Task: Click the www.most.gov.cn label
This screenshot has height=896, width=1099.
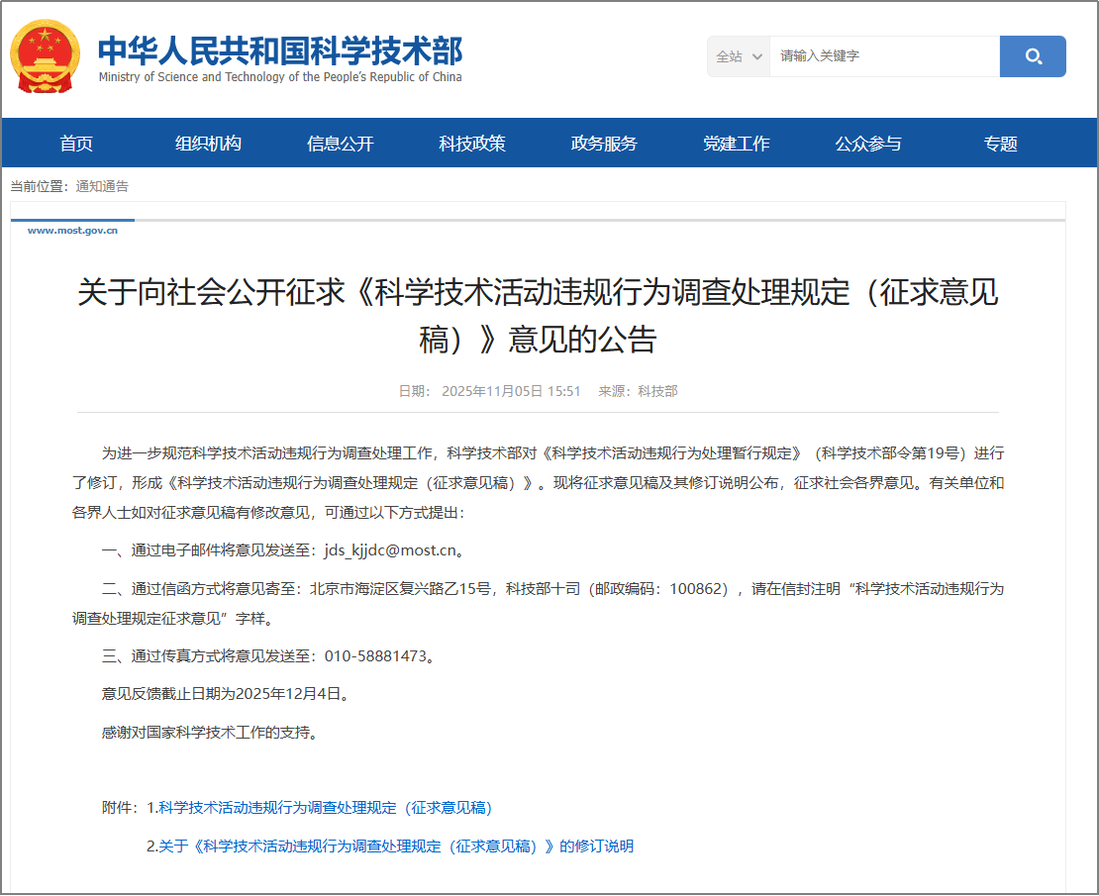Action: pos(72,231)
